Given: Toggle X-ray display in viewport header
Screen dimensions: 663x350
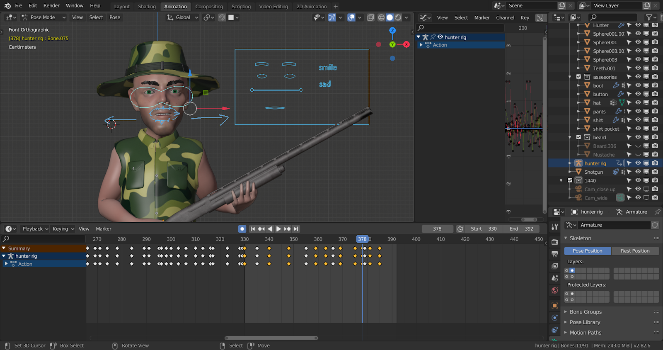Looking at the screenshot, I should coord(371,17).
